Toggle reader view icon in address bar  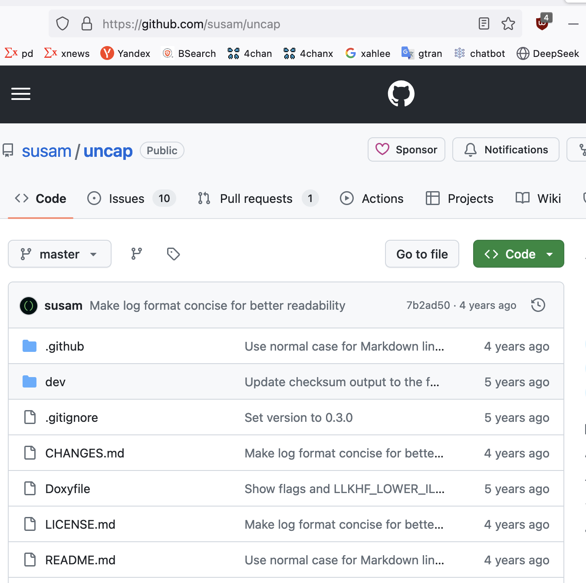(x=484, y=23)
